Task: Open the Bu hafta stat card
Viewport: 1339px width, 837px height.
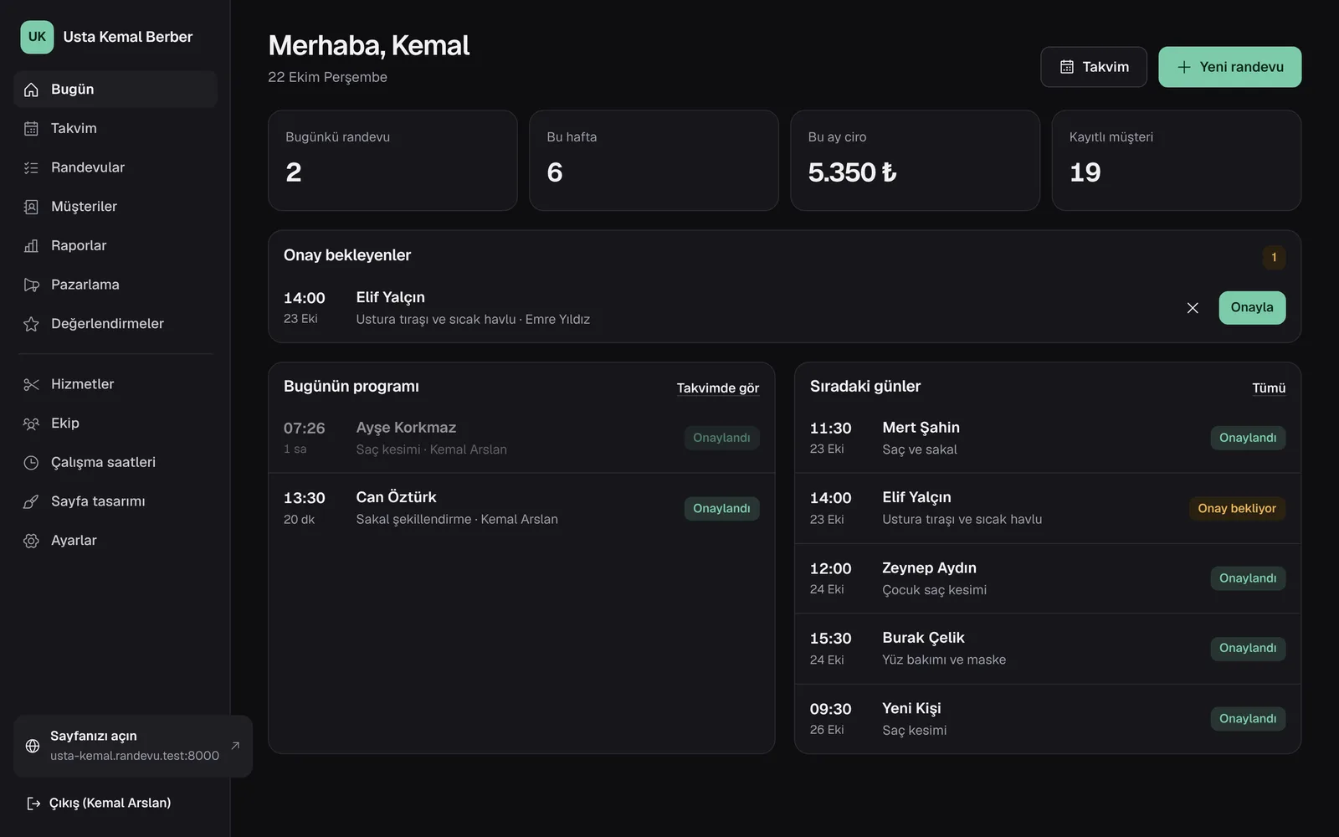Action: click(x=654, y=161)
